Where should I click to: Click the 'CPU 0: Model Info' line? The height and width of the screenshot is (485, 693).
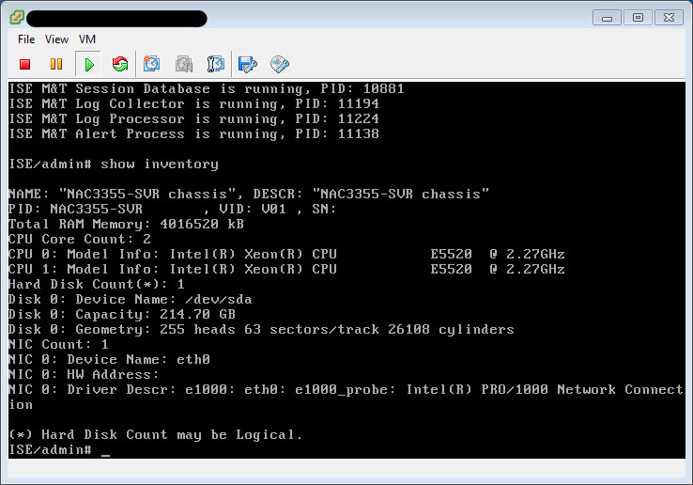pyautogui.click(x=286, y=255)
